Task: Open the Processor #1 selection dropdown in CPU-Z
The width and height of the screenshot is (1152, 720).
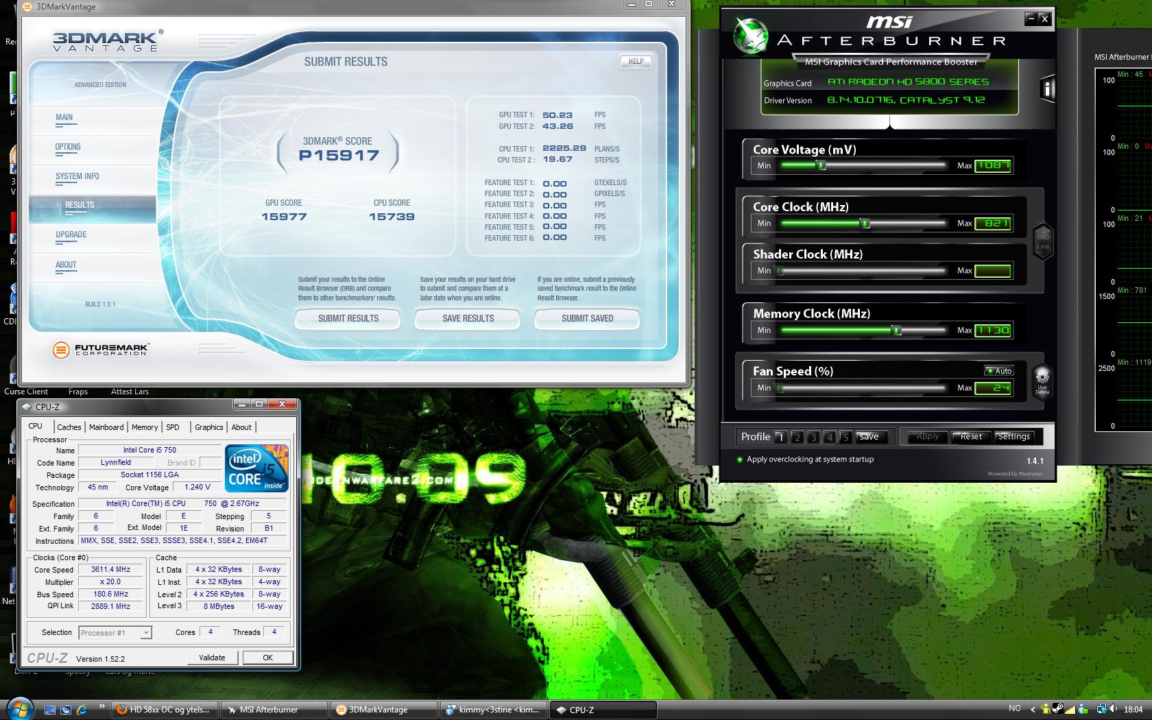Action: tap(115, 633)
